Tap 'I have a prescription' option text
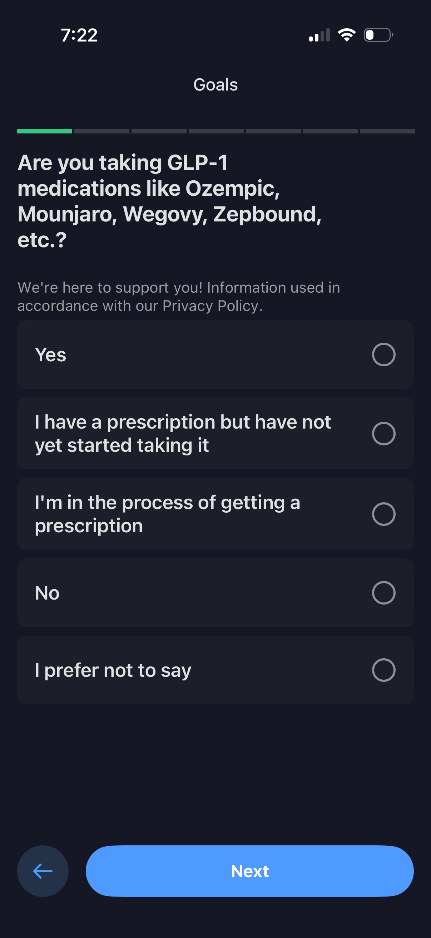This screenshot has height=938, width=431. click(x=183, y=433)
